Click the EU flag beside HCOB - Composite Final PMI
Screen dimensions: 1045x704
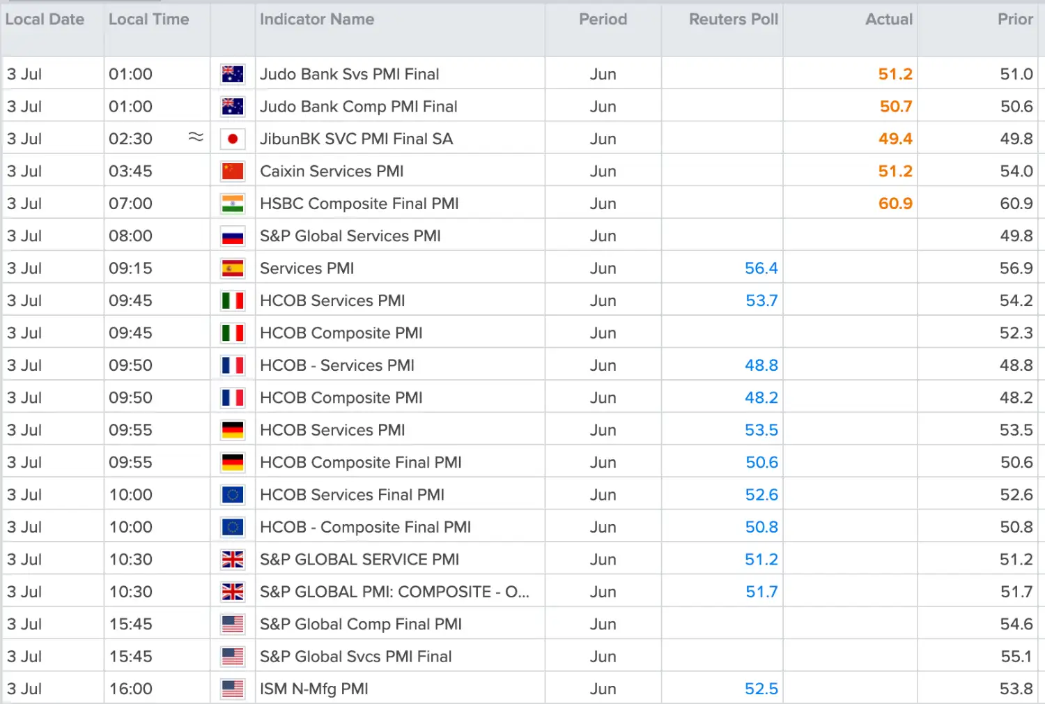tap(233, 528)
